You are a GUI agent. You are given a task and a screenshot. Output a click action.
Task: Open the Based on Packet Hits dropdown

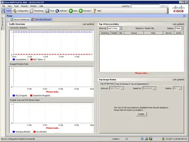tap(149, 88)
